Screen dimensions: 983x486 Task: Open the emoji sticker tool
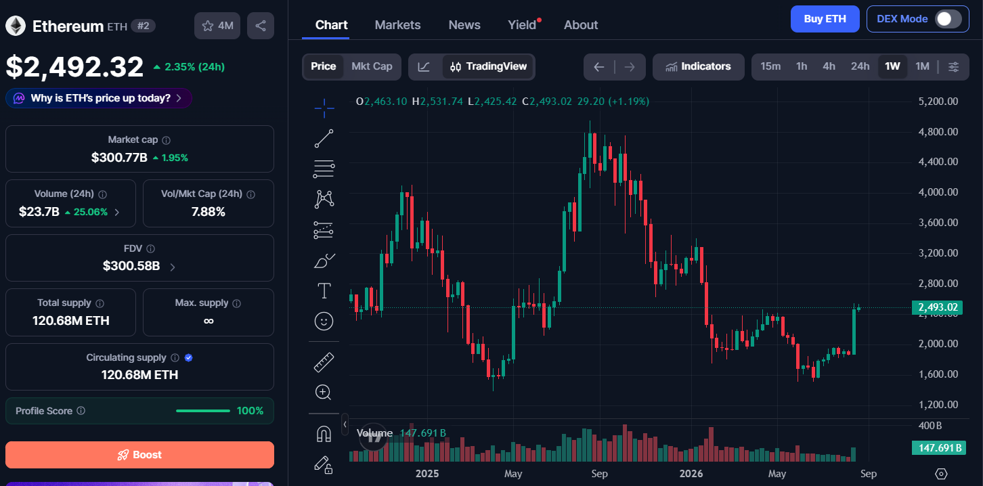[324, 321]
